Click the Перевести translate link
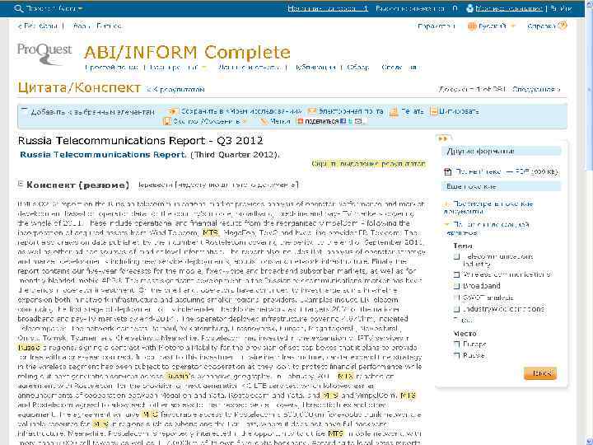 [x=156, y=185]
